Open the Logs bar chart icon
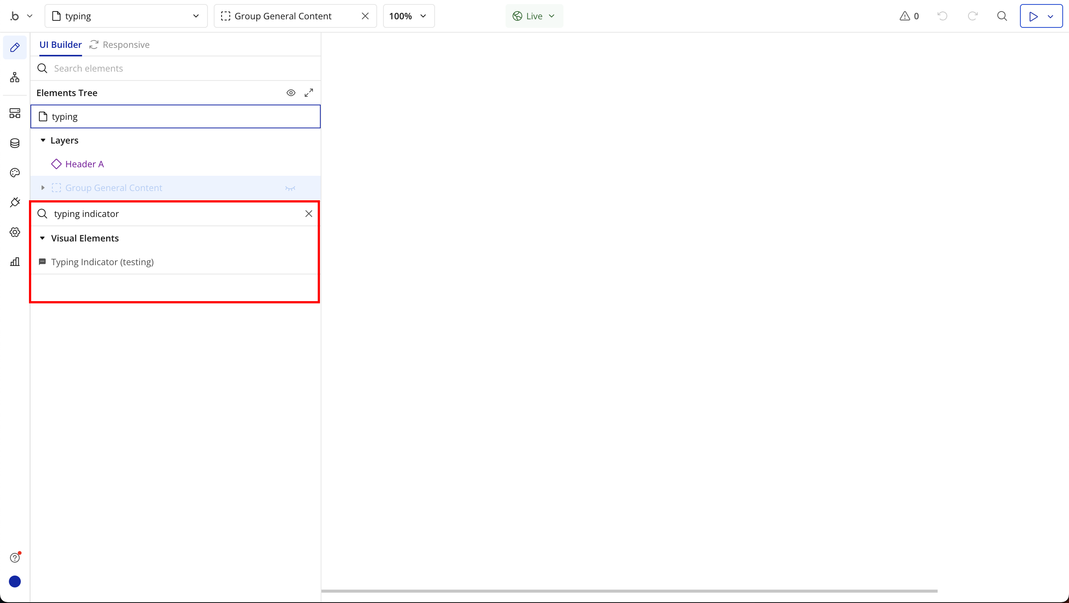The height and width of the screenshot is (603, 1069). click(x=15, y=262)
